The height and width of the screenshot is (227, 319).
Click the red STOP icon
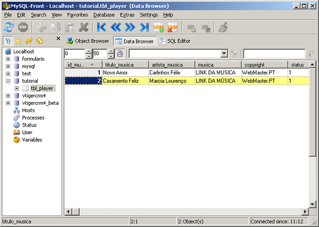click(x=23, y=27)
